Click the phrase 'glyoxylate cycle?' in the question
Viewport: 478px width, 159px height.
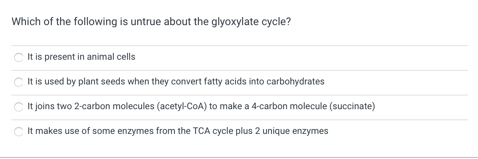click(x=251, y=22)
